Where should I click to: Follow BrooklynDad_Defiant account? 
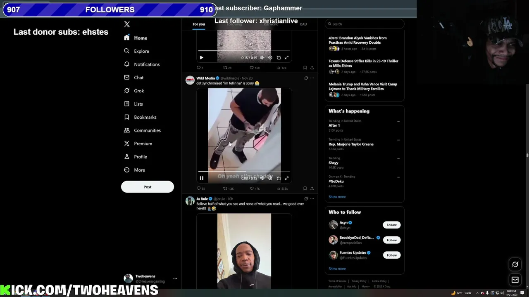391,240
